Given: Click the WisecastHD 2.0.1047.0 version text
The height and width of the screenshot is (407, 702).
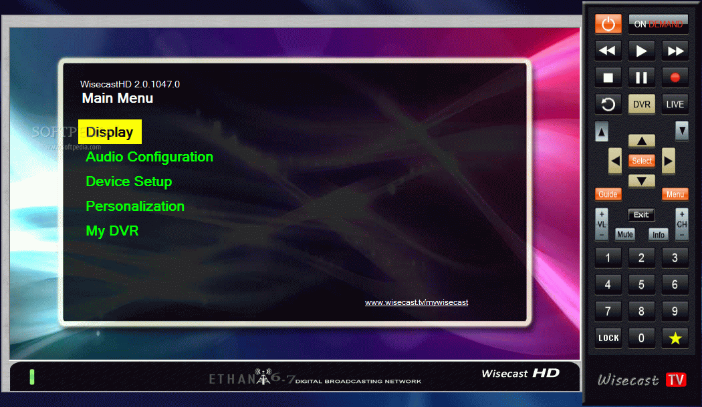Looking at the screenshot, I should (x=130, y=84).
